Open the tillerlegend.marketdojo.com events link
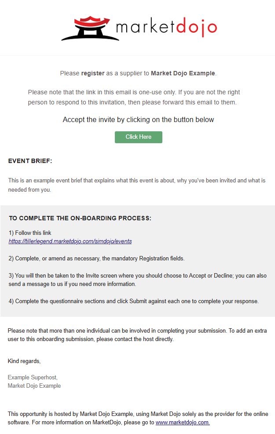 [70, 241]
